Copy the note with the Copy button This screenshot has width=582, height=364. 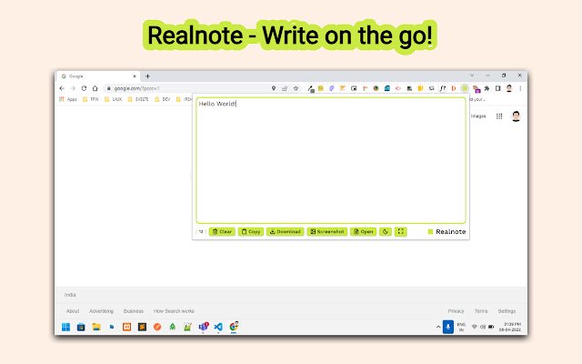click(251, 232)
